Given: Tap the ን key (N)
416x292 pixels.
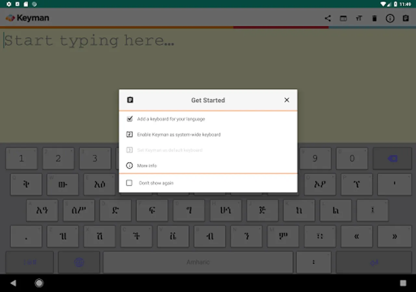Looking at the screenshot, I should tap(246, 236).
